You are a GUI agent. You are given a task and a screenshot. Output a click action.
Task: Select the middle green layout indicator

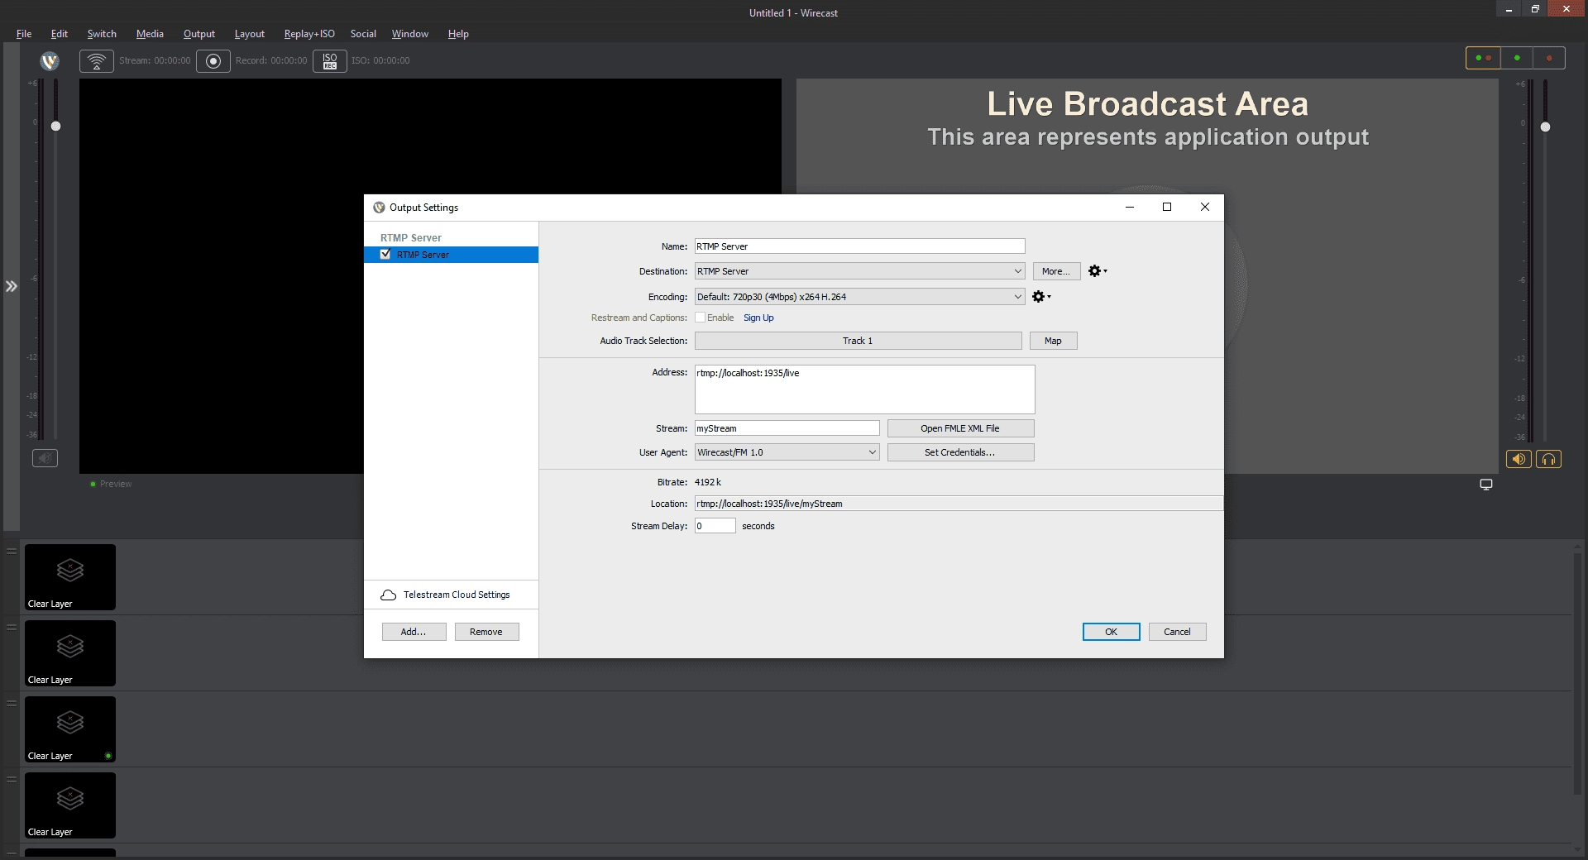coord(1516,58)
